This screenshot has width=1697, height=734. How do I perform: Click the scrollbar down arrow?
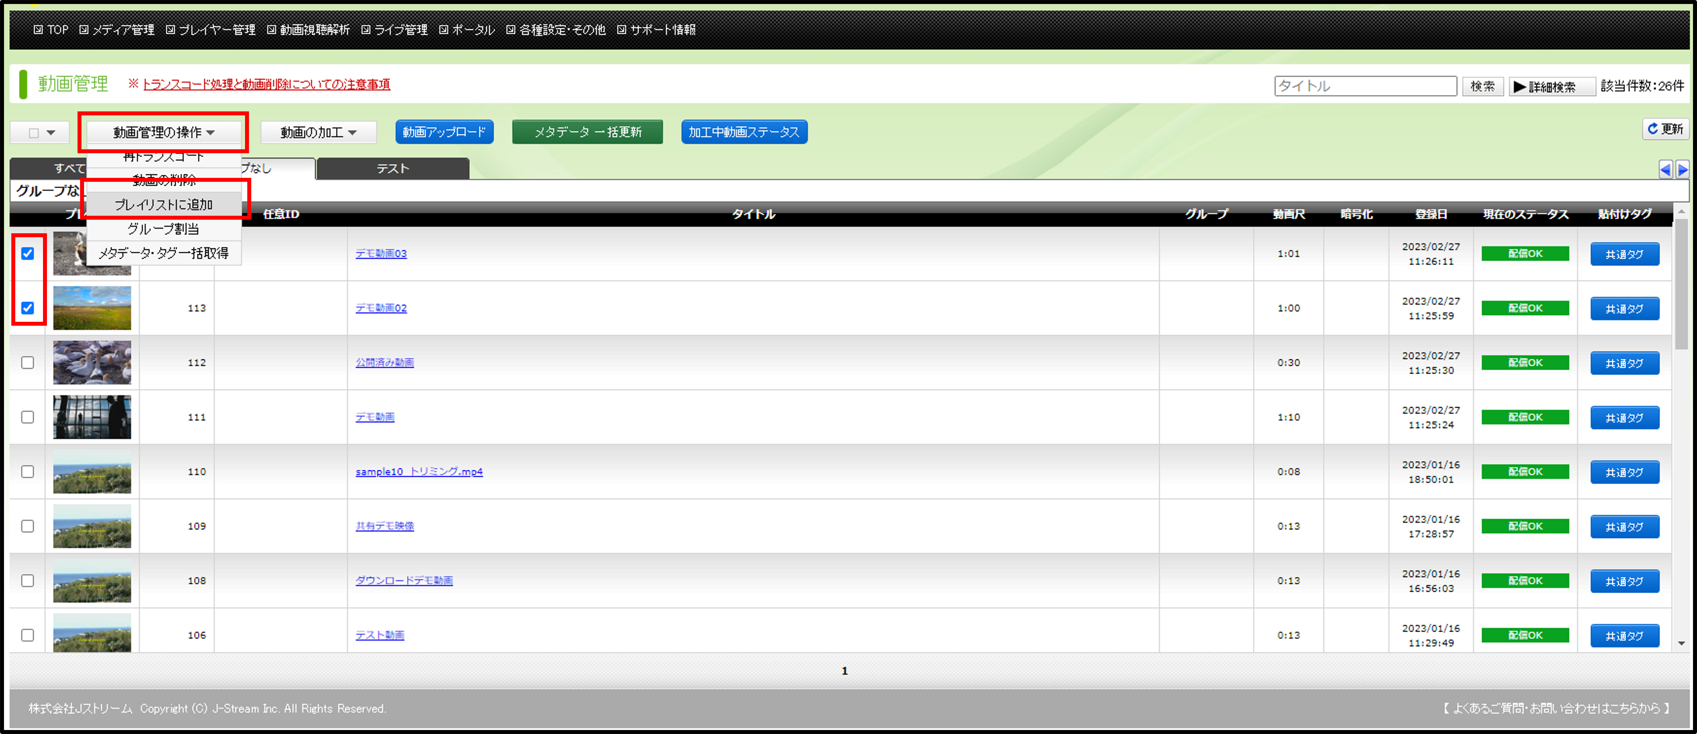(1681, 644)
